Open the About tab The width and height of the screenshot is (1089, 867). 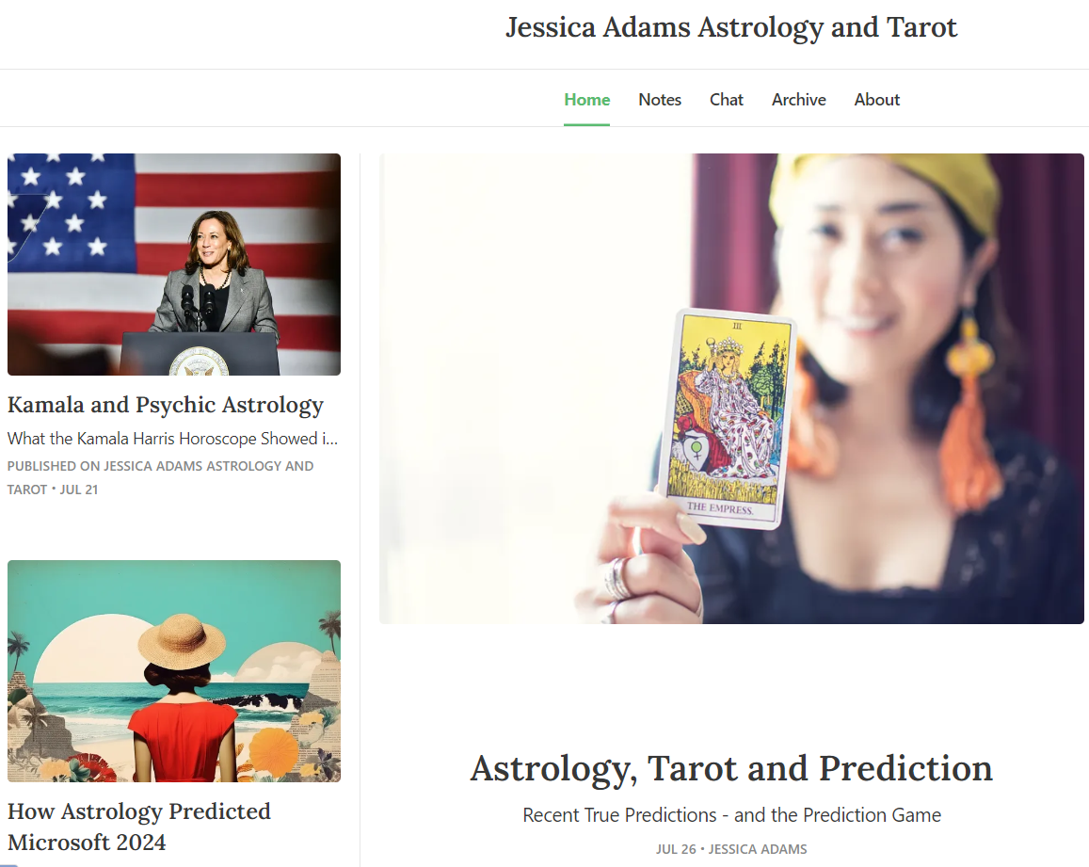[x=877, y=100]
